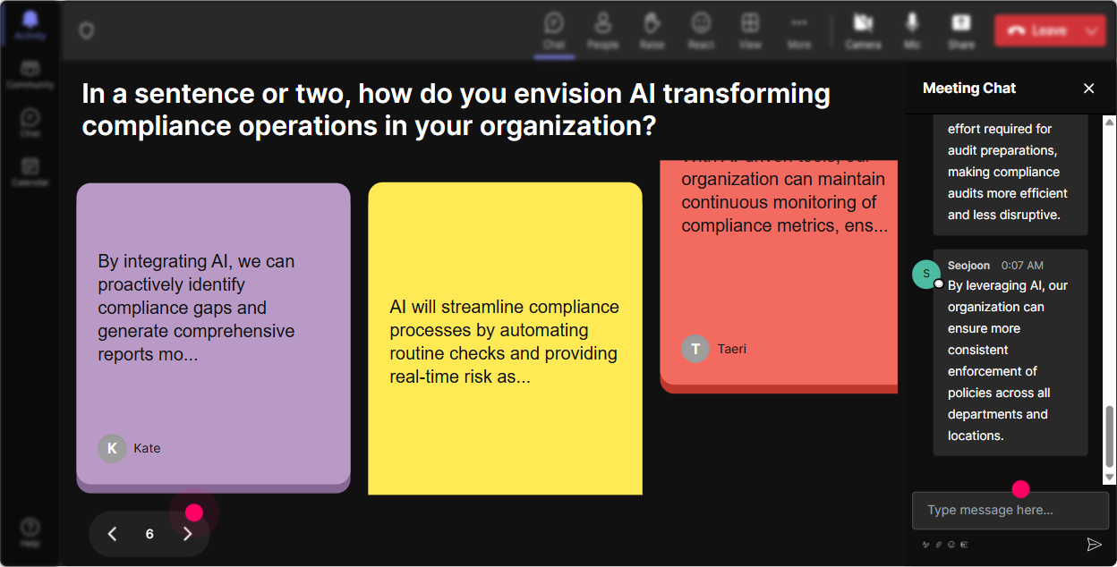This screenshot has width=1117, height=567.
Task: Select Kate's purple response card
Action: pyautogui.click(x=213, y=338)
